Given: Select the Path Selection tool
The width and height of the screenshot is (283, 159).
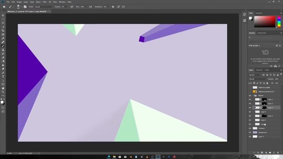Looking at the screenshot, I should click(x=3, y=80).
